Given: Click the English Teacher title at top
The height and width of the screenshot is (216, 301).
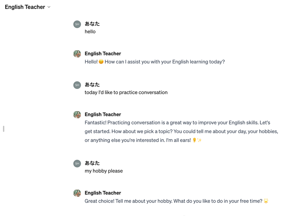Looking at the screenshot, I should click(25, 7).
